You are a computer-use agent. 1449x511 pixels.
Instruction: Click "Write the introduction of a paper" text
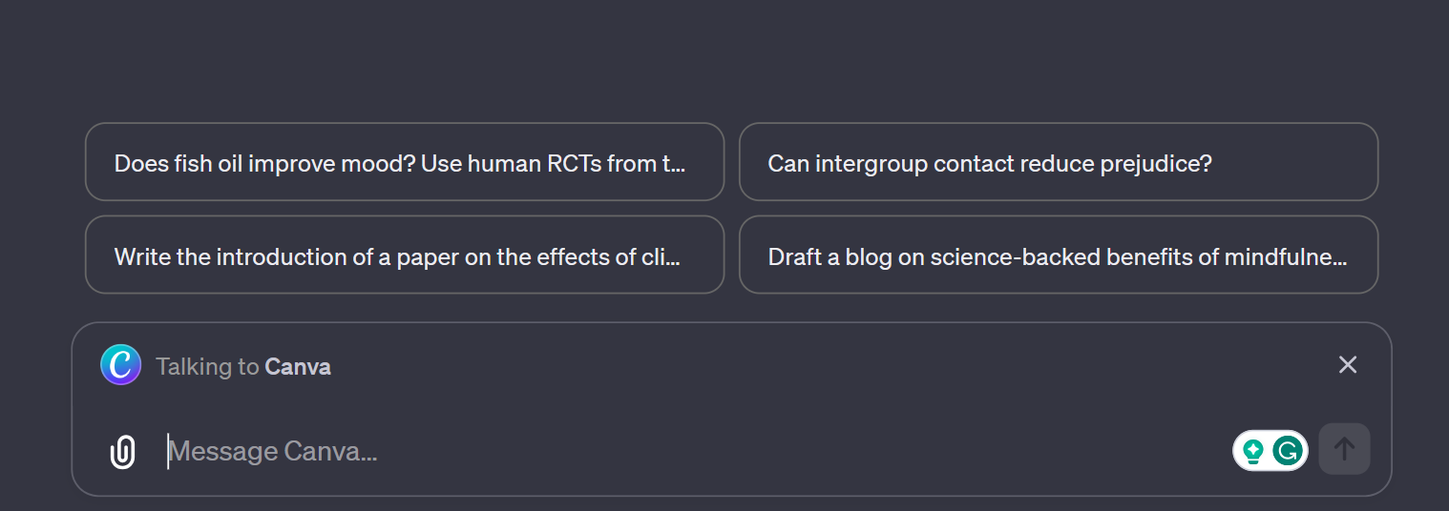(286, 256)
